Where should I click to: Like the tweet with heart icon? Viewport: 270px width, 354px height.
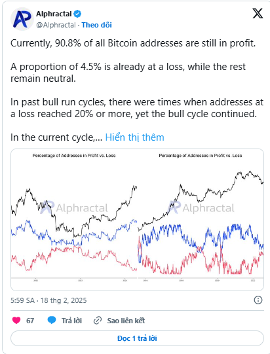(x=16, y=321)
